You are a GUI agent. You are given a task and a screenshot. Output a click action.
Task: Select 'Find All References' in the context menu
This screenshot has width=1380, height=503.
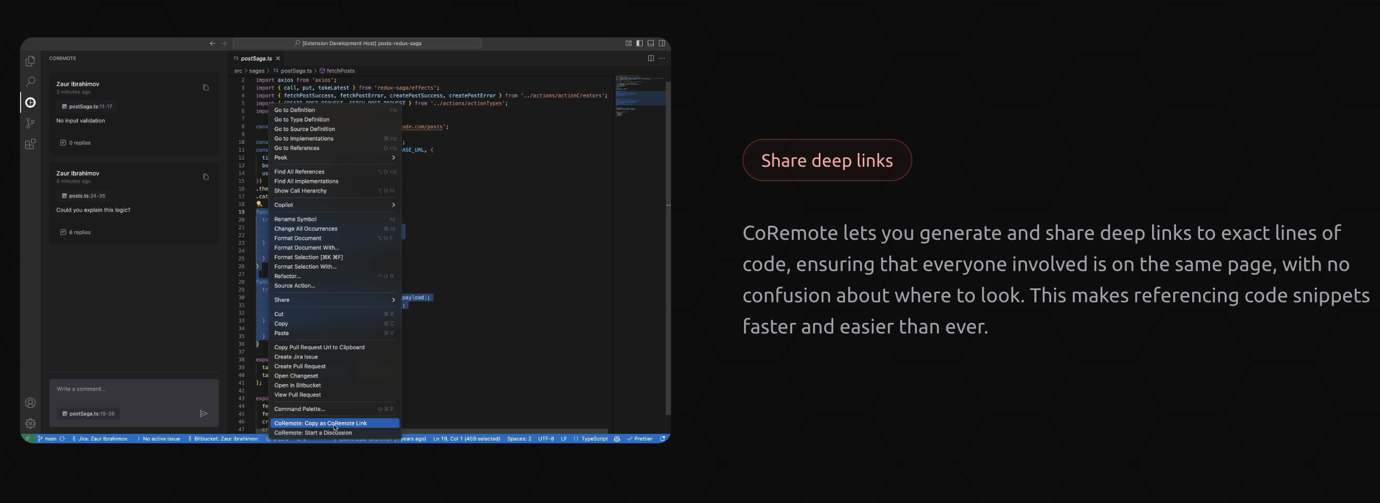point(334,172)
